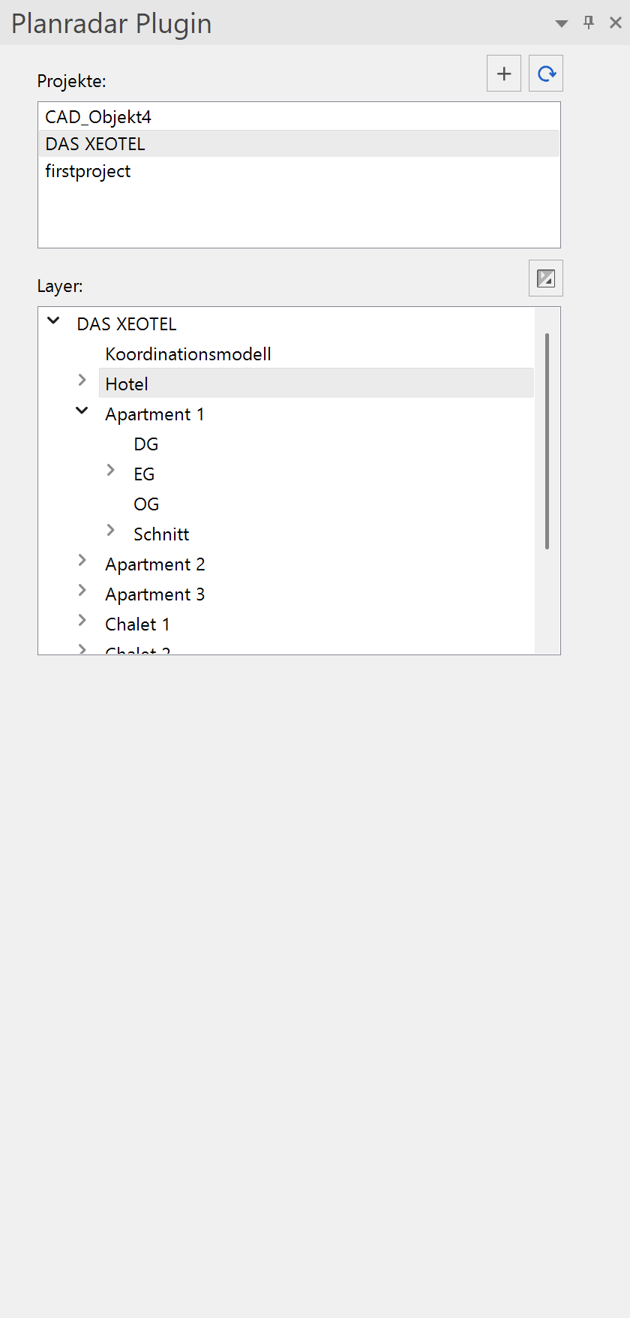Select the firstproject list entry
Viewport: 630px width, 1318px height.
pyautogui.click(x=88, y=171)
